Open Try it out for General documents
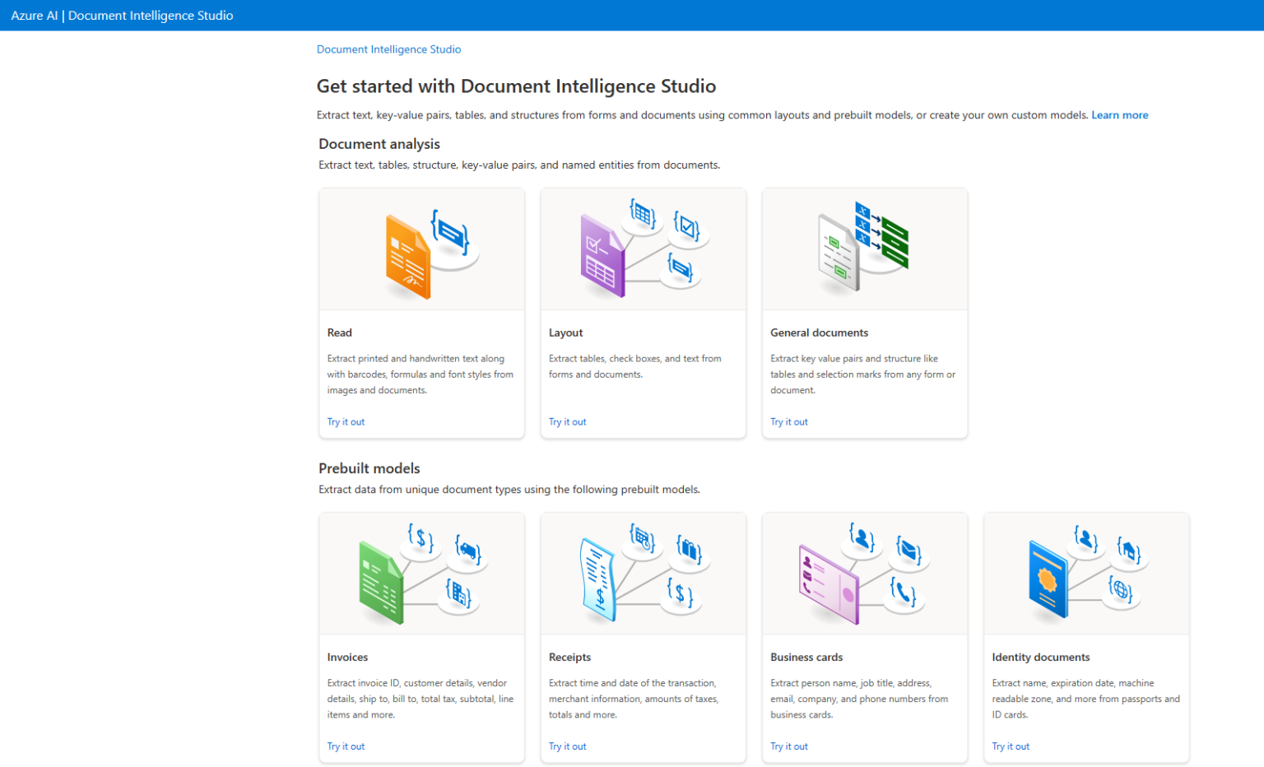The image size is (1264, 767). coord(788,421)
